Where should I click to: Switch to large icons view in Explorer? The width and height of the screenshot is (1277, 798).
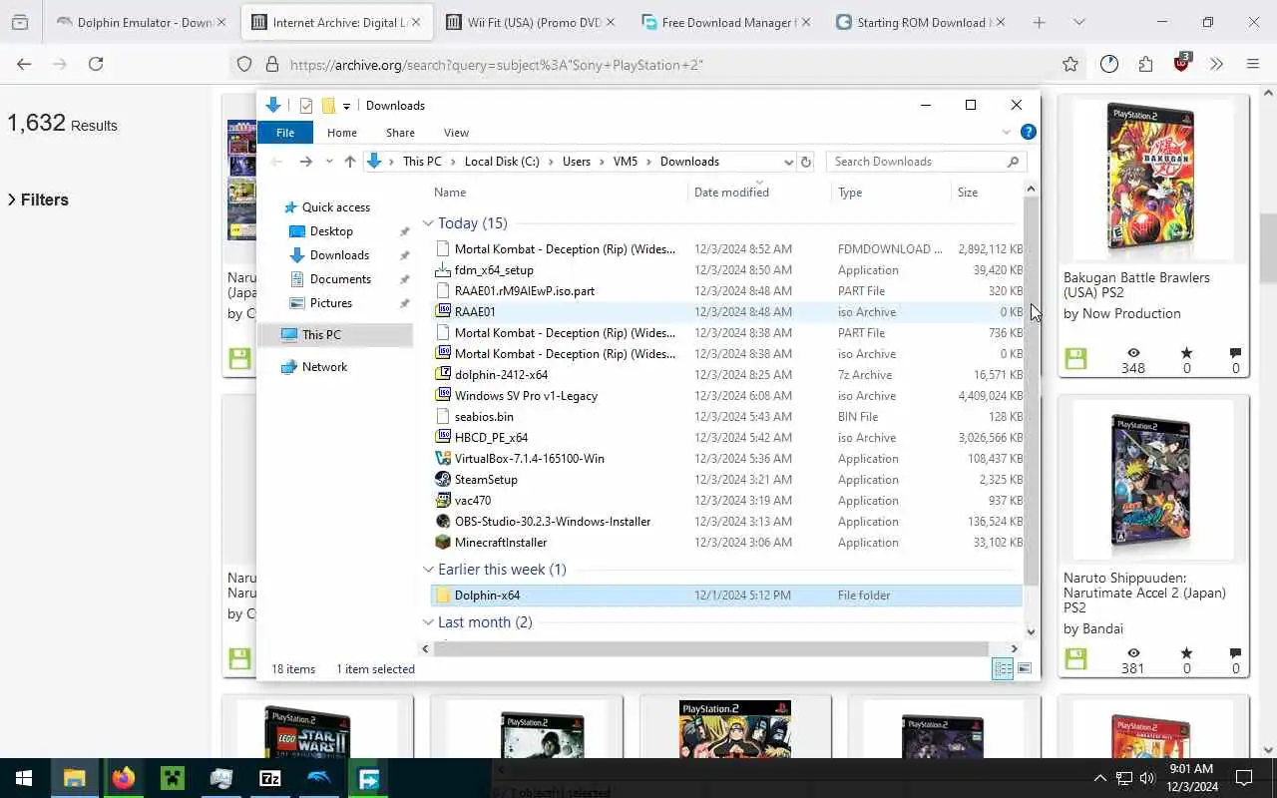click(1025, 668)
